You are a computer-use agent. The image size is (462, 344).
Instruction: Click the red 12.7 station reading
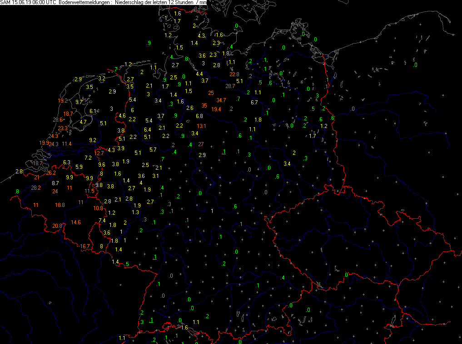[99, 153]
